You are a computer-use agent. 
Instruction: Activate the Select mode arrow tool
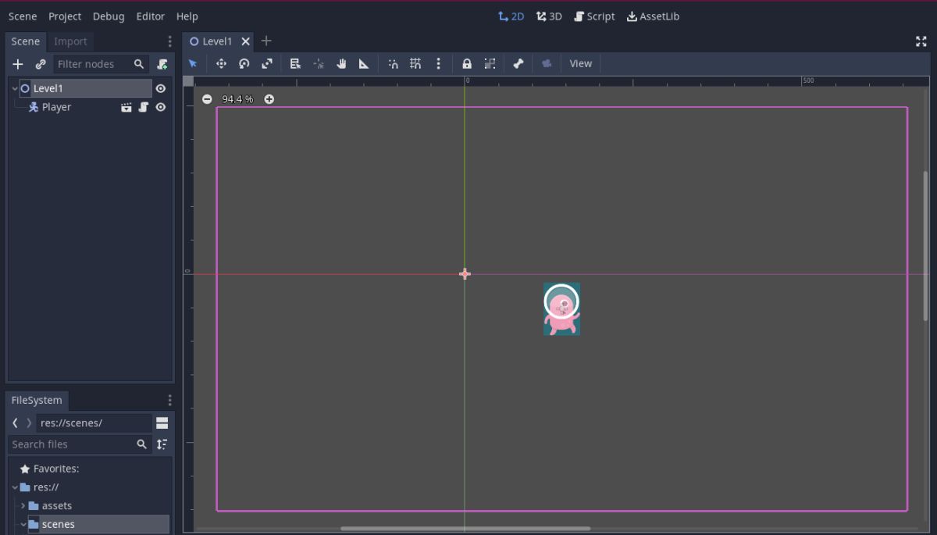click(193, 63)
